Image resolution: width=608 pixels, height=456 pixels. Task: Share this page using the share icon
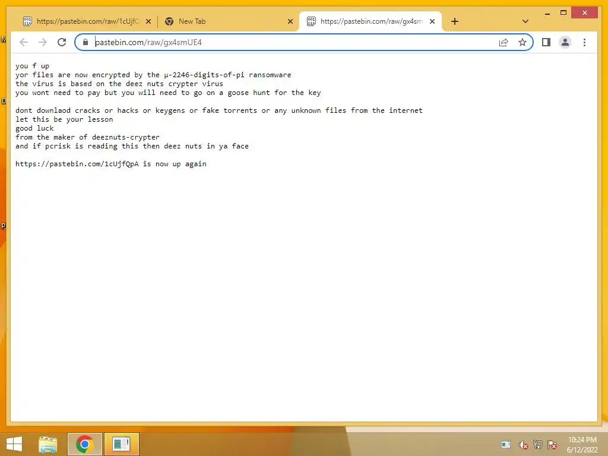[503, 42]
